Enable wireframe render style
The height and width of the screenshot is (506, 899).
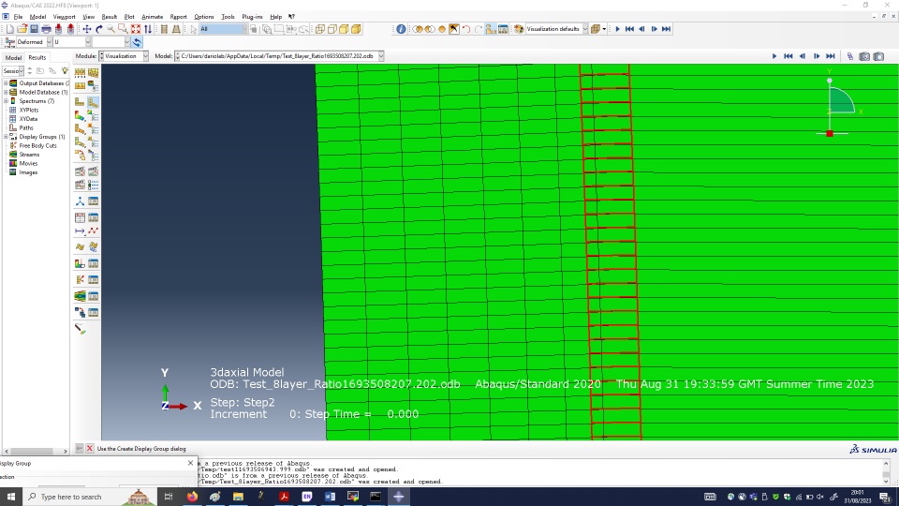point(320,29)
